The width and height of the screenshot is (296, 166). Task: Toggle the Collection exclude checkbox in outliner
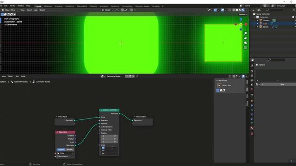(293, 17)
